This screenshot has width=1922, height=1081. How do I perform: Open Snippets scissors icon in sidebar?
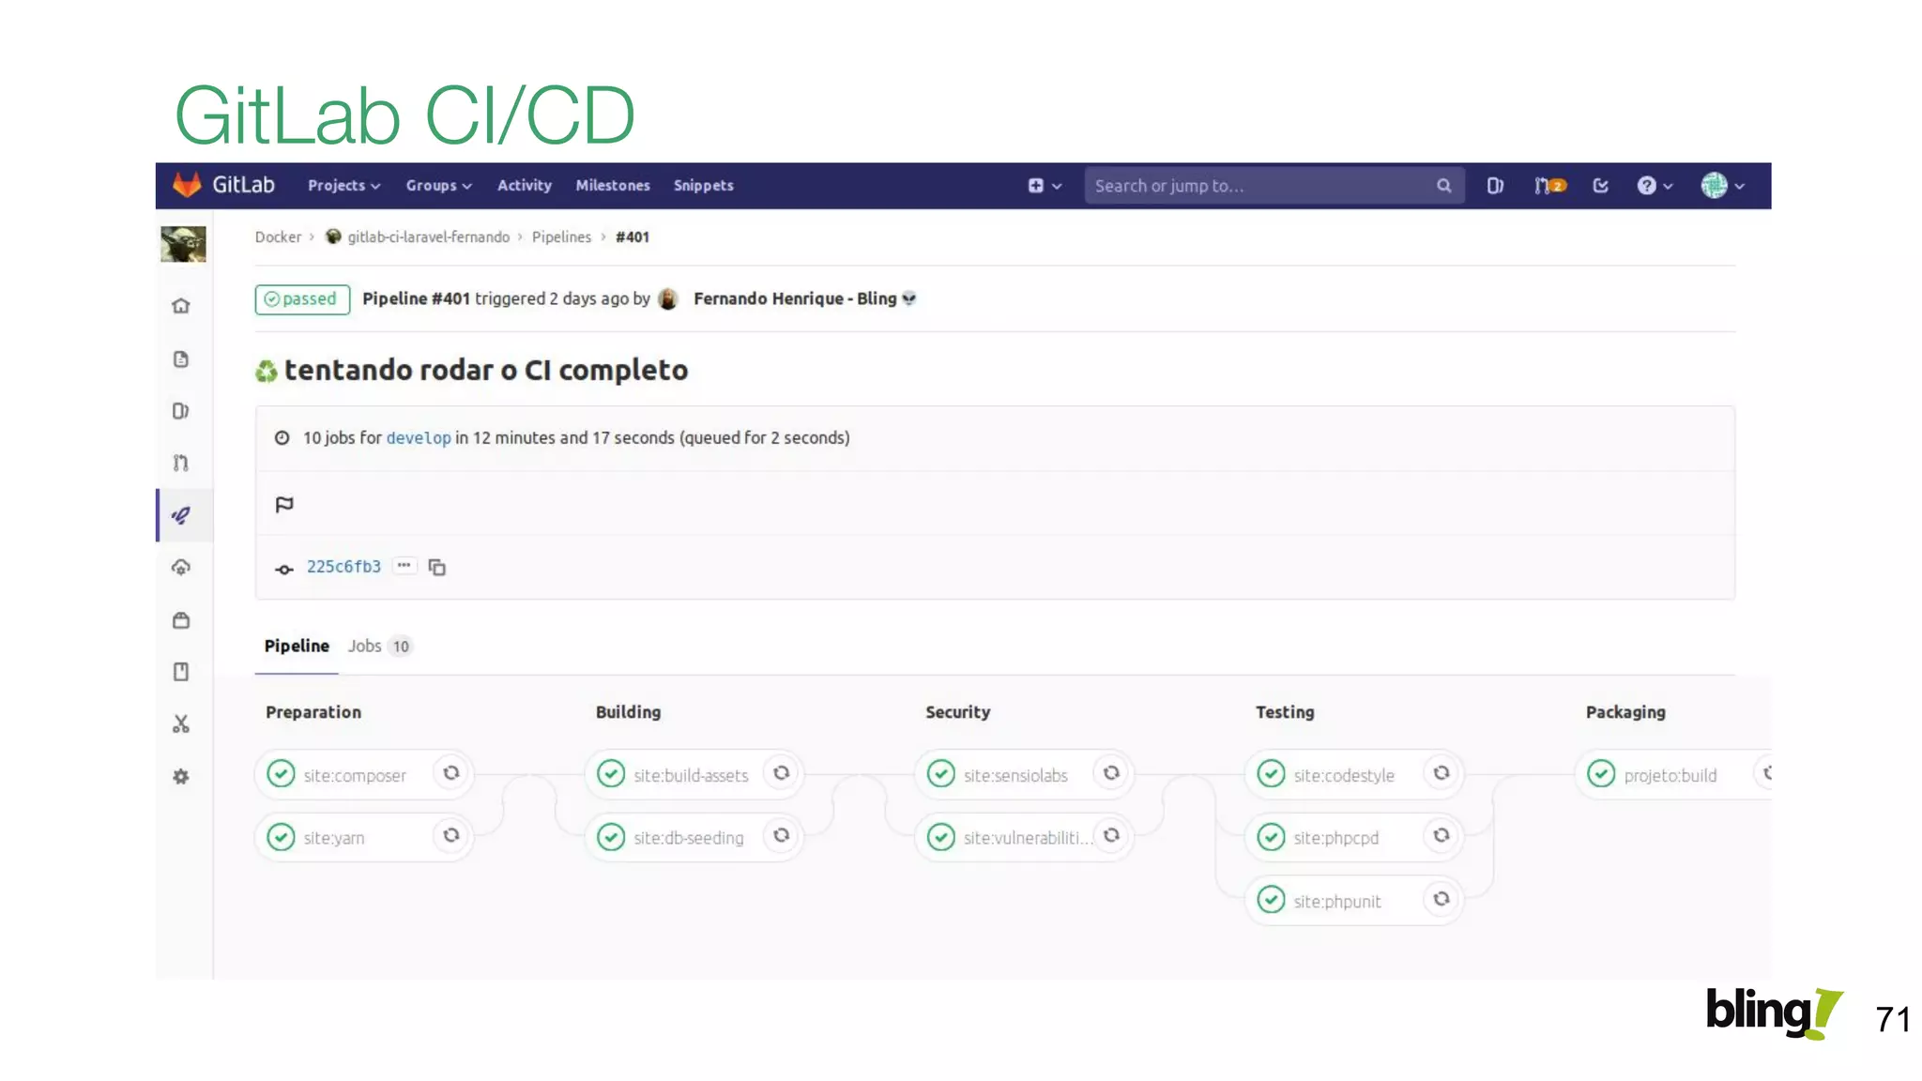181,723
